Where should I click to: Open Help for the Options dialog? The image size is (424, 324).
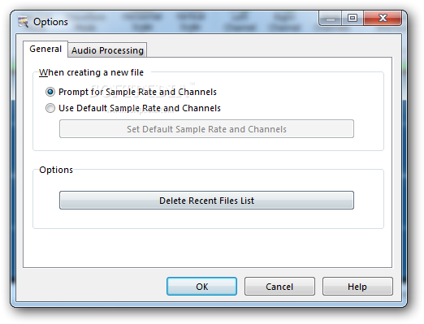pos(357,287)
